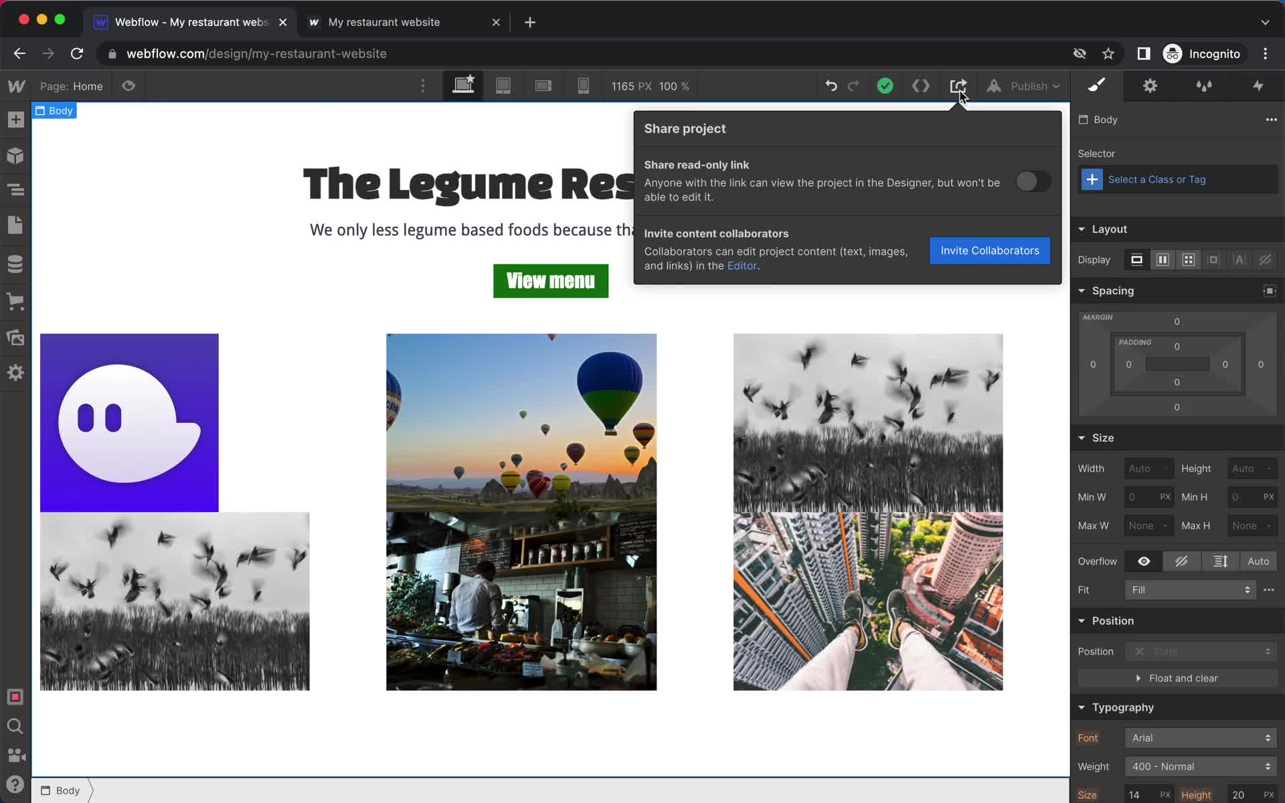Open Body element more options
The height and width of the screenshot is (803, 1285).
click(1271, 120)
